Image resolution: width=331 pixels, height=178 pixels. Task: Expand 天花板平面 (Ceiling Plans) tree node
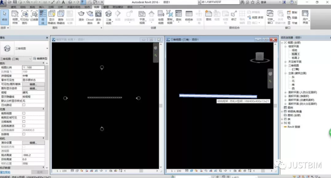[x=285, y=62]
